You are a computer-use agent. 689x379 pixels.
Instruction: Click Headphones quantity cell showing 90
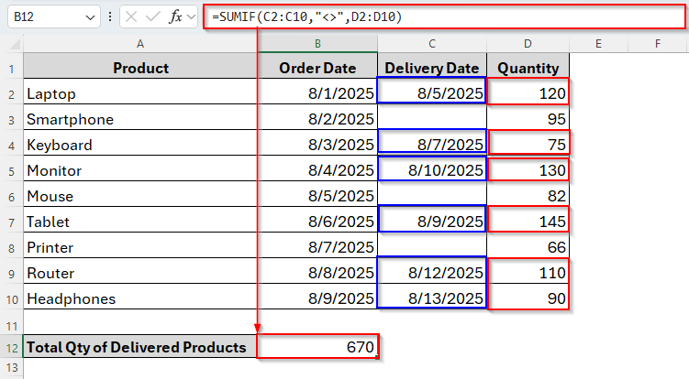528,298
